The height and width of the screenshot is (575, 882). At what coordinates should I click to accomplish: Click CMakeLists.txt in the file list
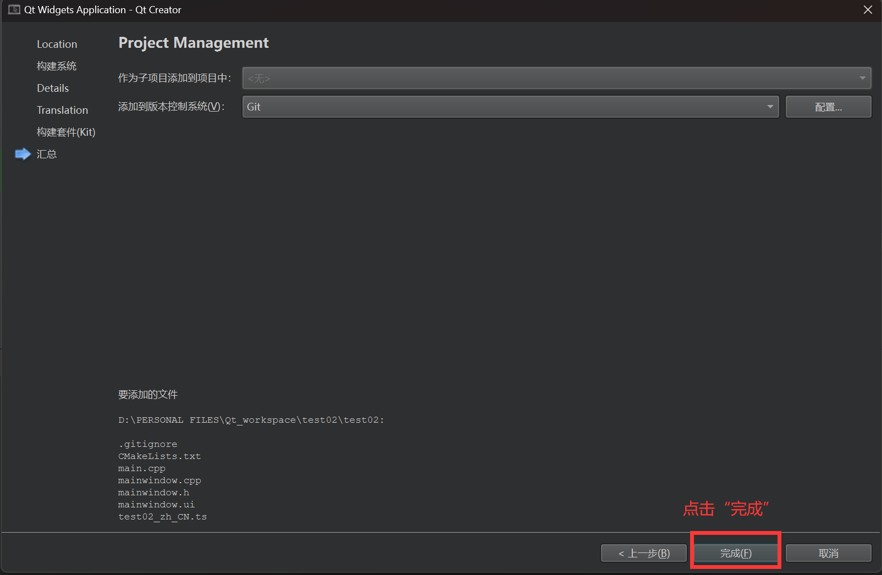point(159,456)
